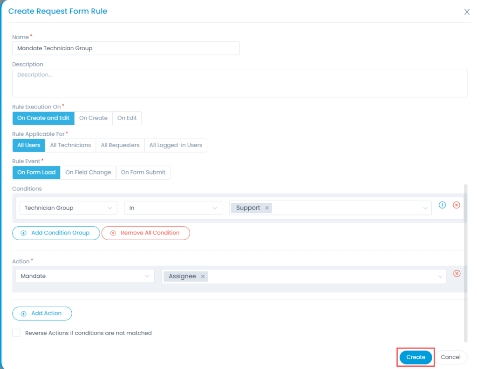Click the dialog vertical scrollbar

pyautogui.click(x=465, y=263)
